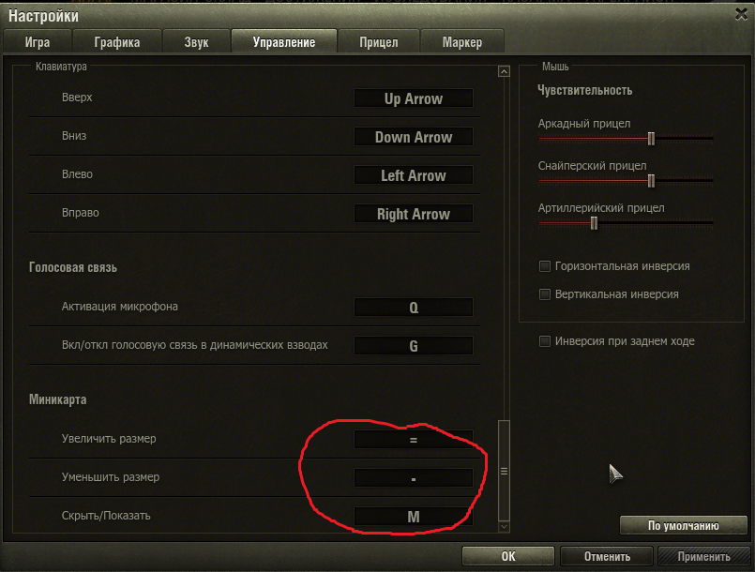755x572 pixels.
Task: Click the keyboard list scroll up arrow
Action: coord(504,72)
